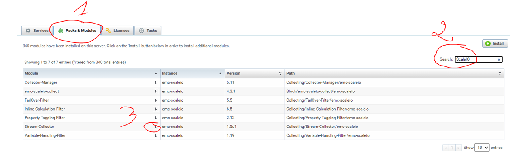This screenshot has width=523, height=157.
Task: Click the emc-scaleio-collect row down arrow icon
Action: tap(156, 91)
